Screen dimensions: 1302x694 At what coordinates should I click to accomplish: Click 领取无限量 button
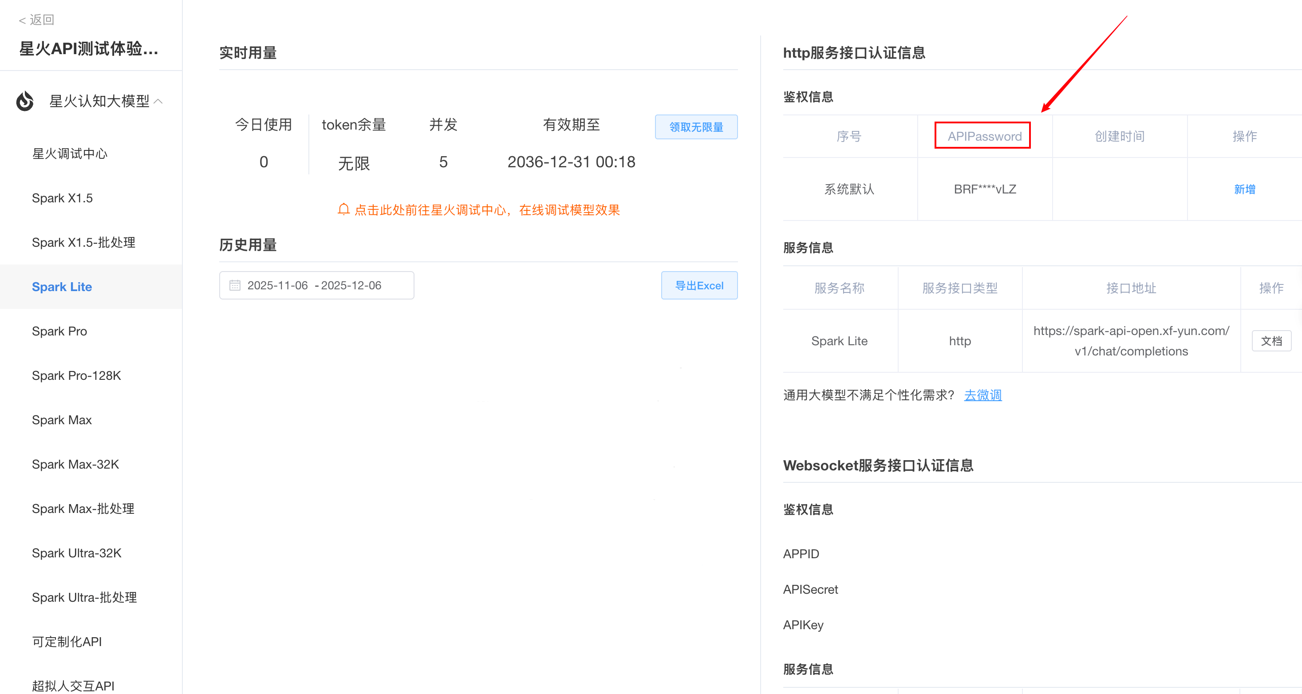tap(696, 127)
